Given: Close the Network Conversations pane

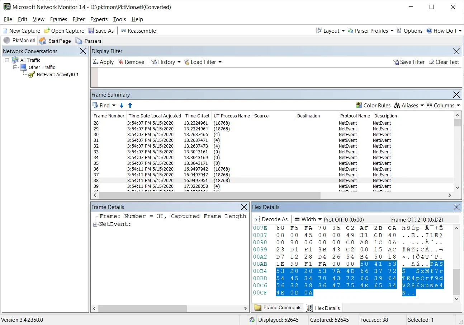Looking at the screenshot, I should click(83, 51).
